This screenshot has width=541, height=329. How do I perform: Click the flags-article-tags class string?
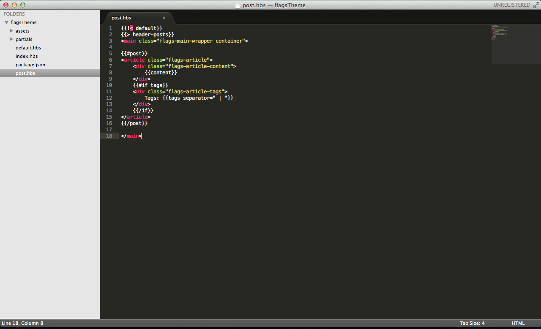click(195, 91)
